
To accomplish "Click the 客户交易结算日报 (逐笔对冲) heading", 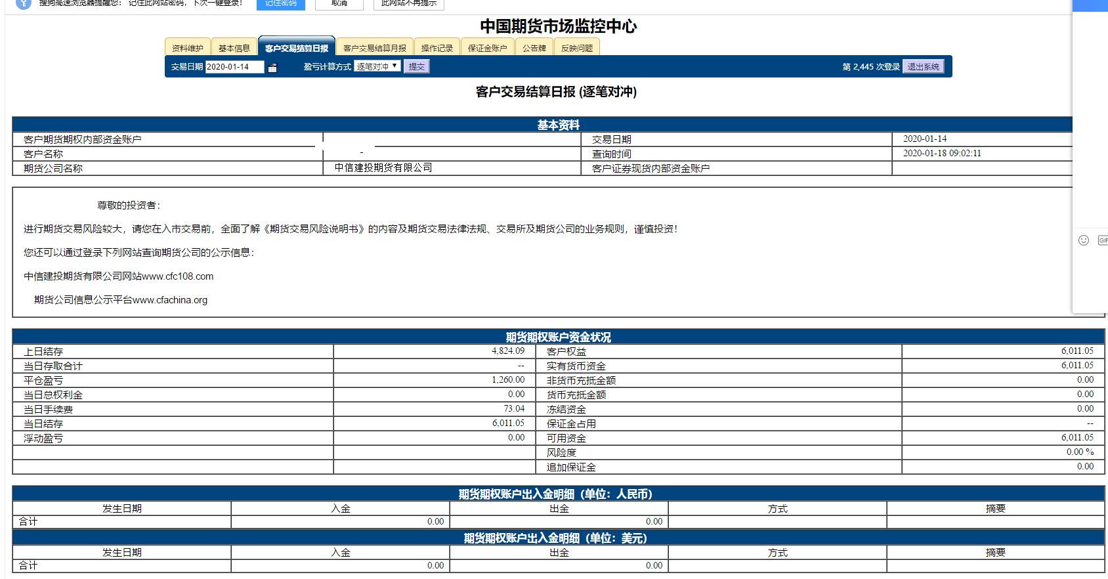I will coord(556,91).
